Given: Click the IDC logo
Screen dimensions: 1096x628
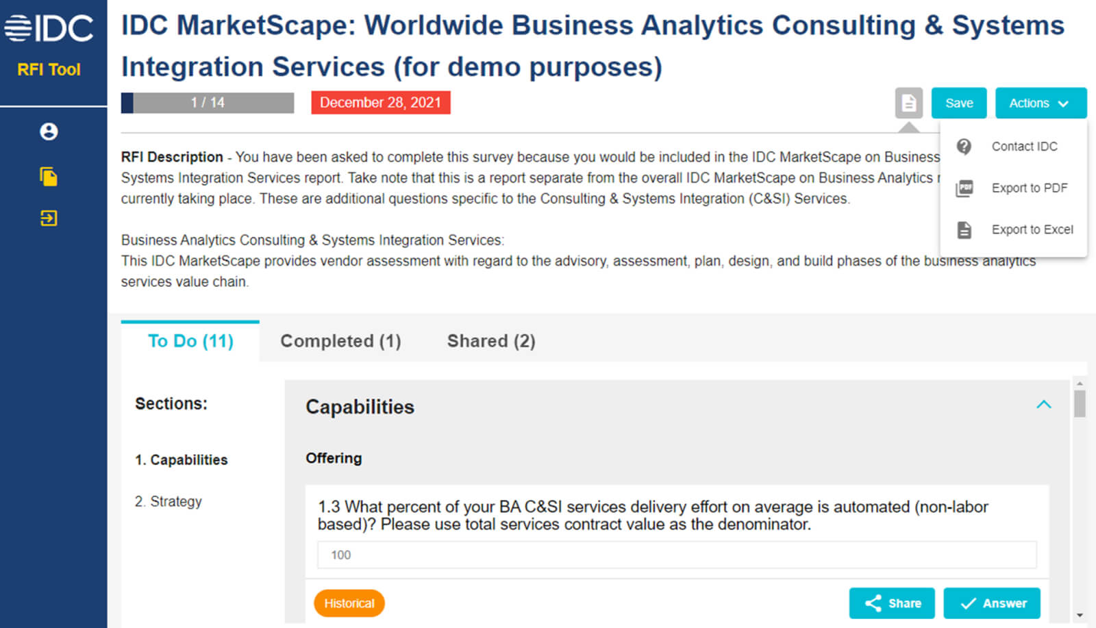Looking at the screenshot, I should click(49, 29).
